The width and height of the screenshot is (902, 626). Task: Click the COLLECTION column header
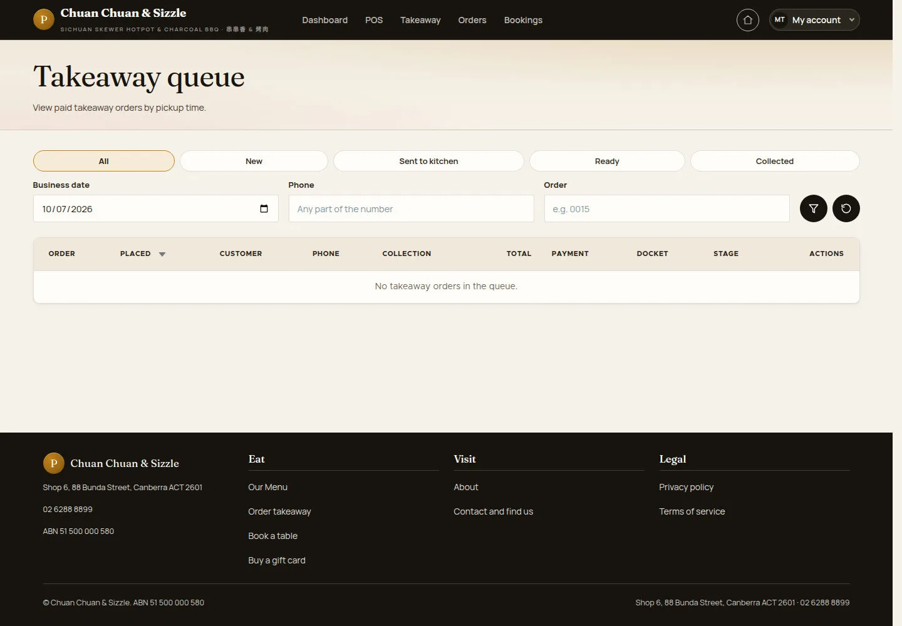pyautogui.click(x=407, y=254)
